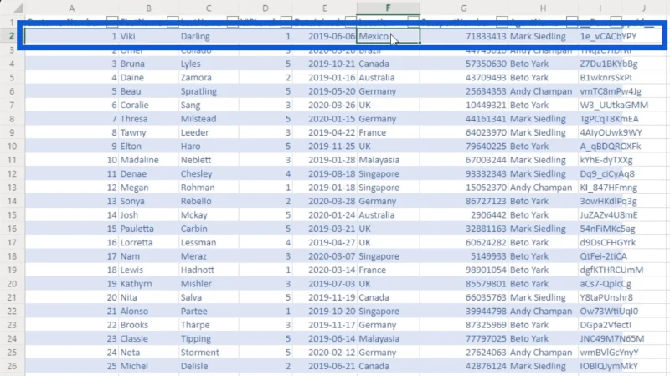The width and height of the screenshot is (670, 376).
Task: Select column I header
Action: tap(600, 8)
